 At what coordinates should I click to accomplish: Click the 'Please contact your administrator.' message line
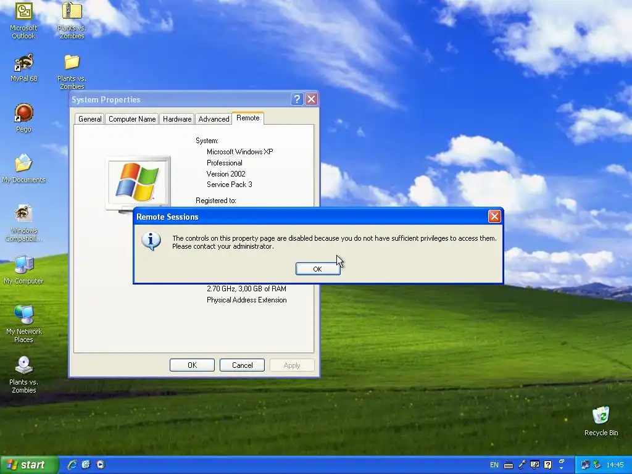223,246
